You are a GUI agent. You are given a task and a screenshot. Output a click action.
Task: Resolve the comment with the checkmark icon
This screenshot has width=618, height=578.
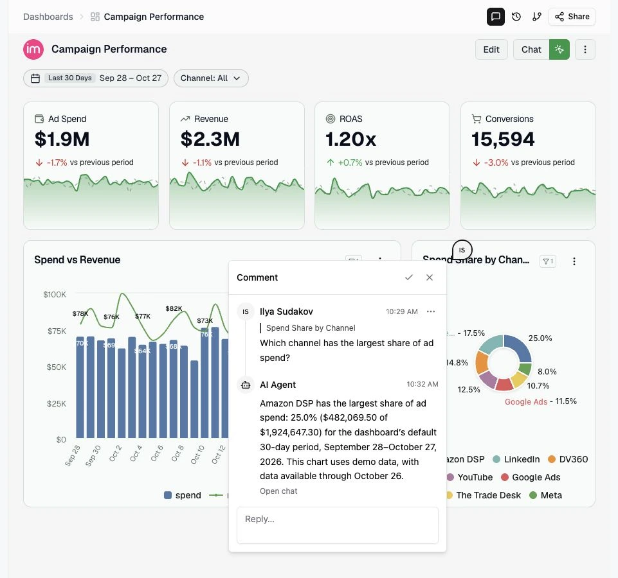pyautogui.click(x=409, y=277)
